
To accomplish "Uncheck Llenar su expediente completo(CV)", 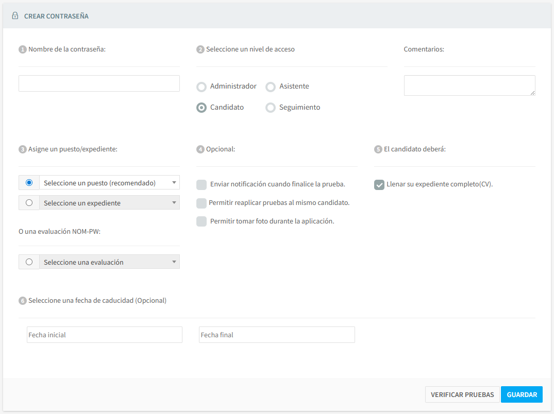I will pos(379,184).
